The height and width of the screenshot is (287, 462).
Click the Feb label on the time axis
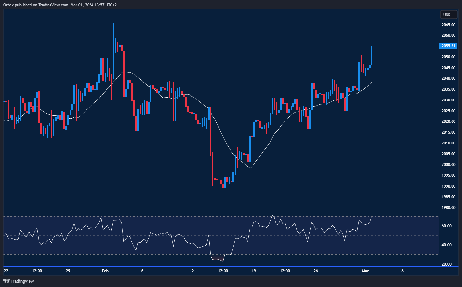pyautogui.click(x=105, y=271)
